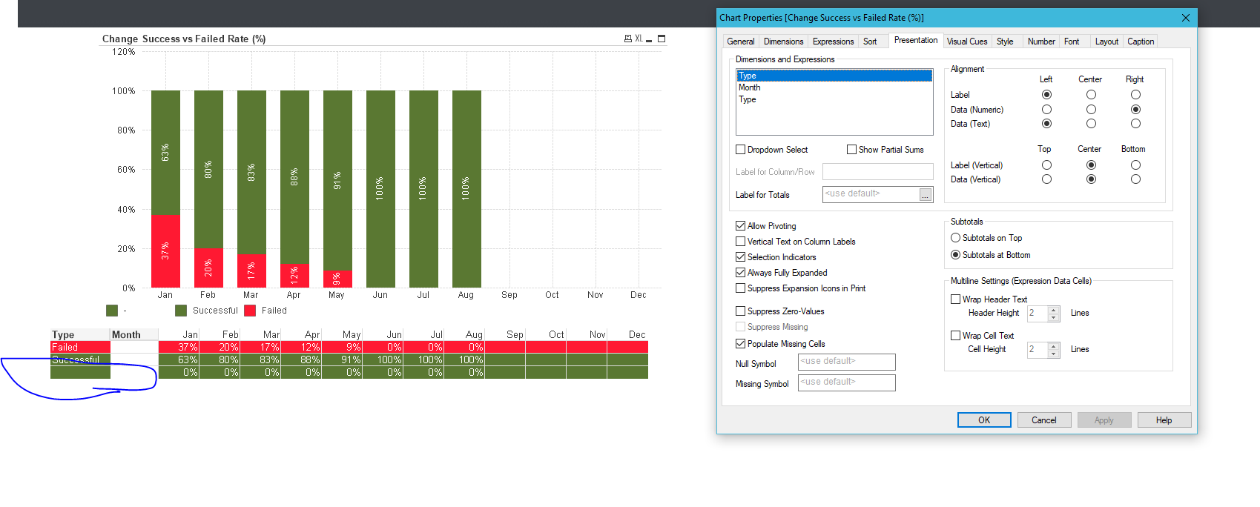
Task: Increase Header Height with the up arrow
Action: (x=1053, y=310)
